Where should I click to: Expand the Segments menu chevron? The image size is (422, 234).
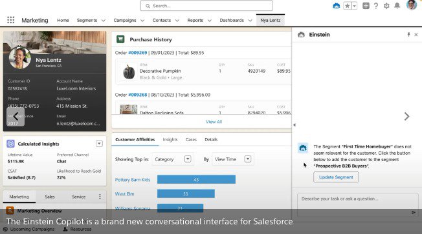104,21
